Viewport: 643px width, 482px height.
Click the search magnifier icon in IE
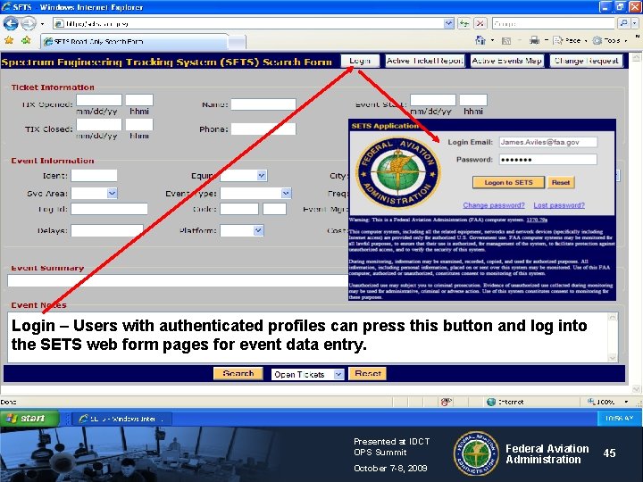click(623, 23)
